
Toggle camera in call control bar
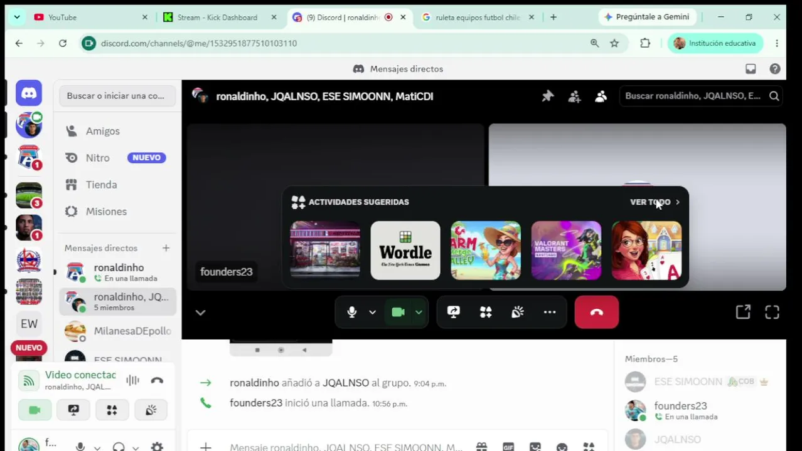point(398,312)
